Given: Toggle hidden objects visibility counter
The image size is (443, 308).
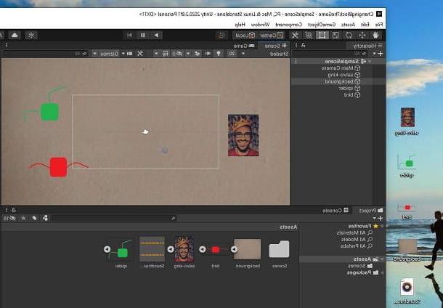Looking at the screenshot, I should tap(177, 54).
